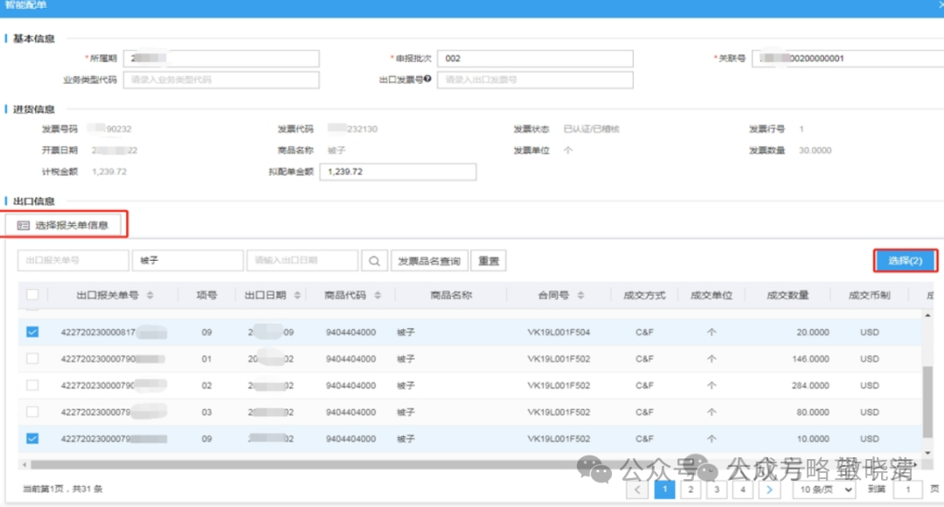Click the 项号 column header

pos(206,295)
